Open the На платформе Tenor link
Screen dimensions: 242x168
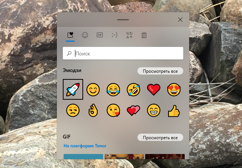(85, 146)
